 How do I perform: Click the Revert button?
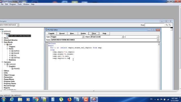pos(62,33)
